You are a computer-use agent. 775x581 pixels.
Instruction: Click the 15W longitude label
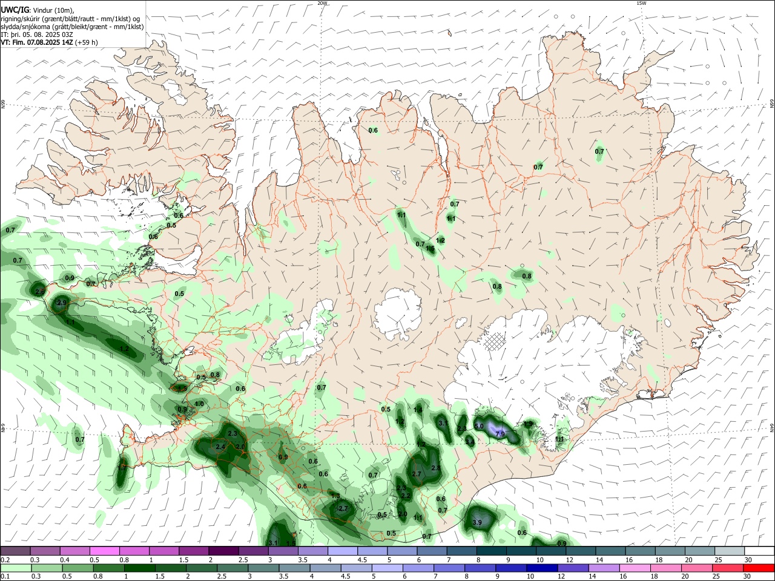641,3
